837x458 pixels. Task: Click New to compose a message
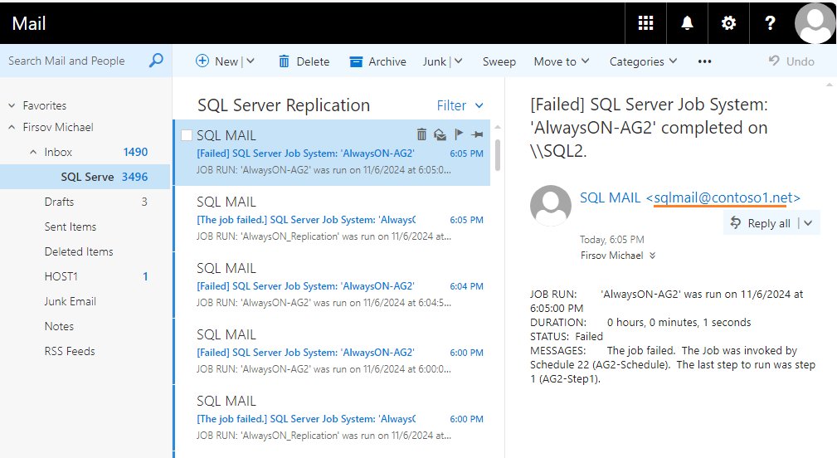coord(217,61)
